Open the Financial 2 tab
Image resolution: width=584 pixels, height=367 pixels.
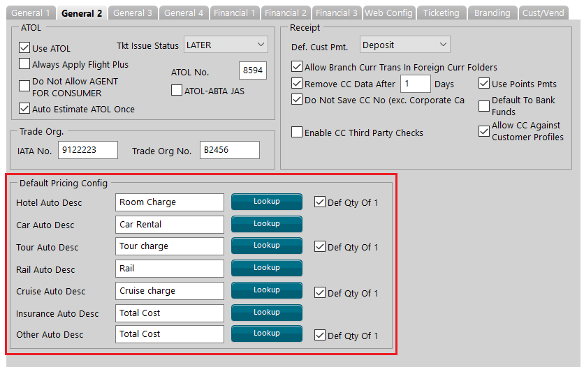point(286,13)
